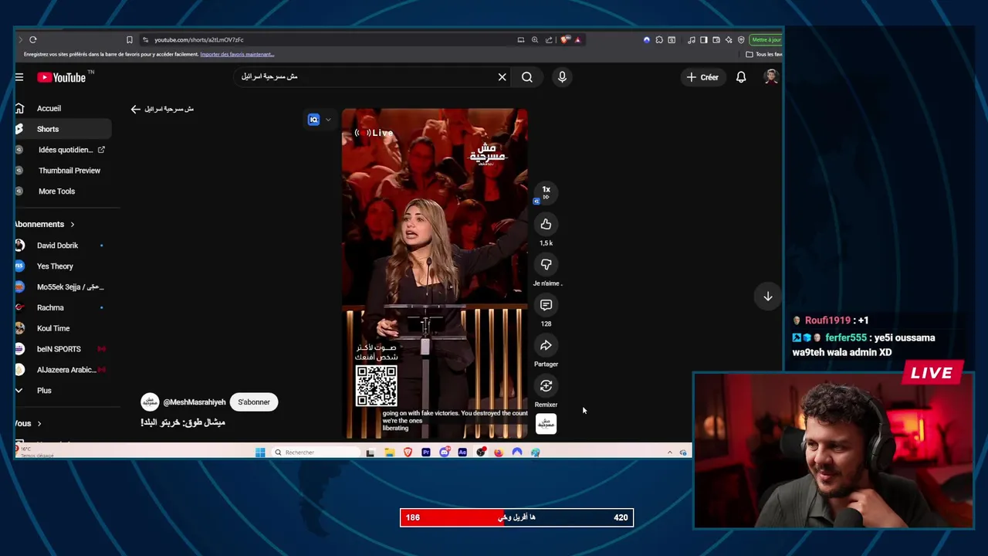The image size is (988, 556).
Task: Open the Tous les favoris folder
Action: (x=763, y=54)
